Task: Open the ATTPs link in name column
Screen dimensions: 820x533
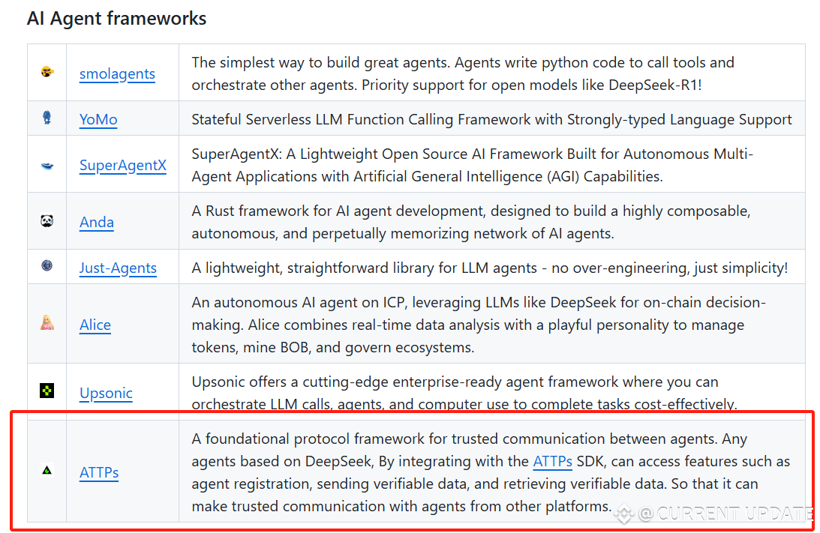Action: click(x=99, y=472)
